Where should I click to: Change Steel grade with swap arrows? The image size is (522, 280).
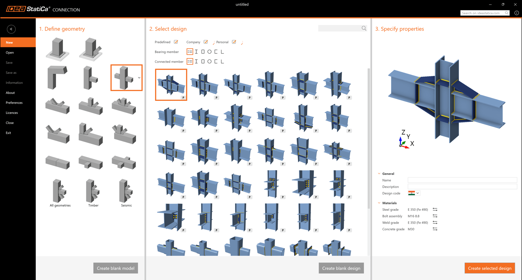coord(435,209)
